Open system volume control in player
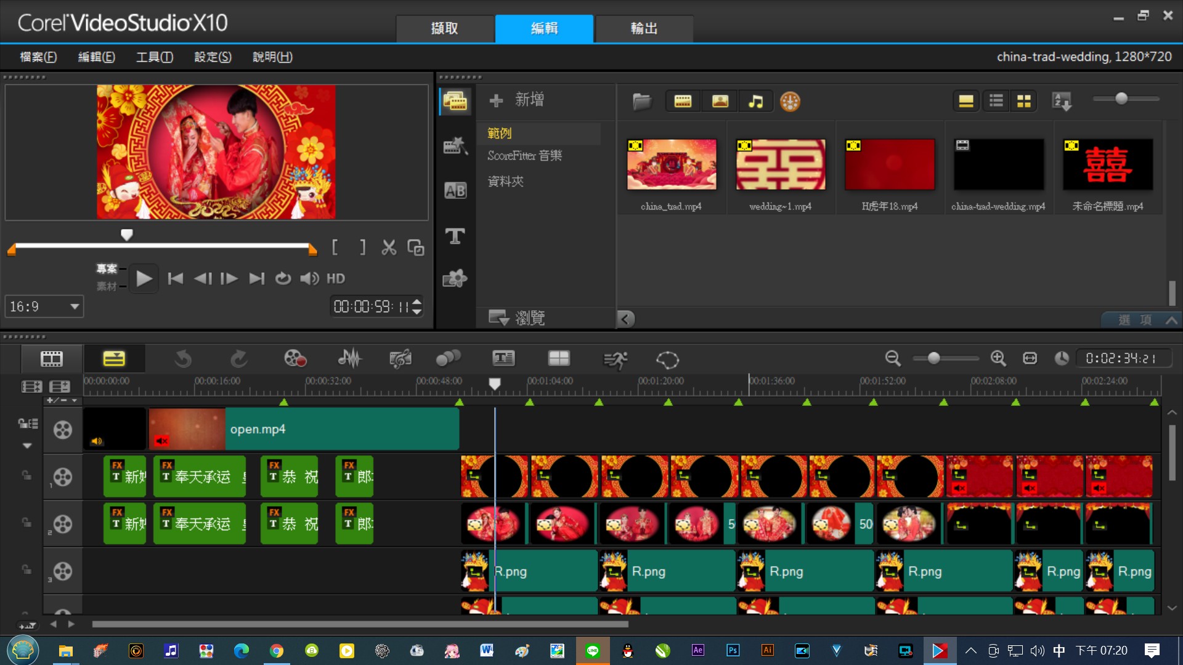This screenshot has height=665, width=1183. (x=309, y=279)
